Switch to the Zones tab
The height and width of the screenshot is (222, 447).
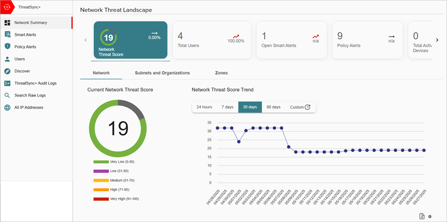[222, 73]
